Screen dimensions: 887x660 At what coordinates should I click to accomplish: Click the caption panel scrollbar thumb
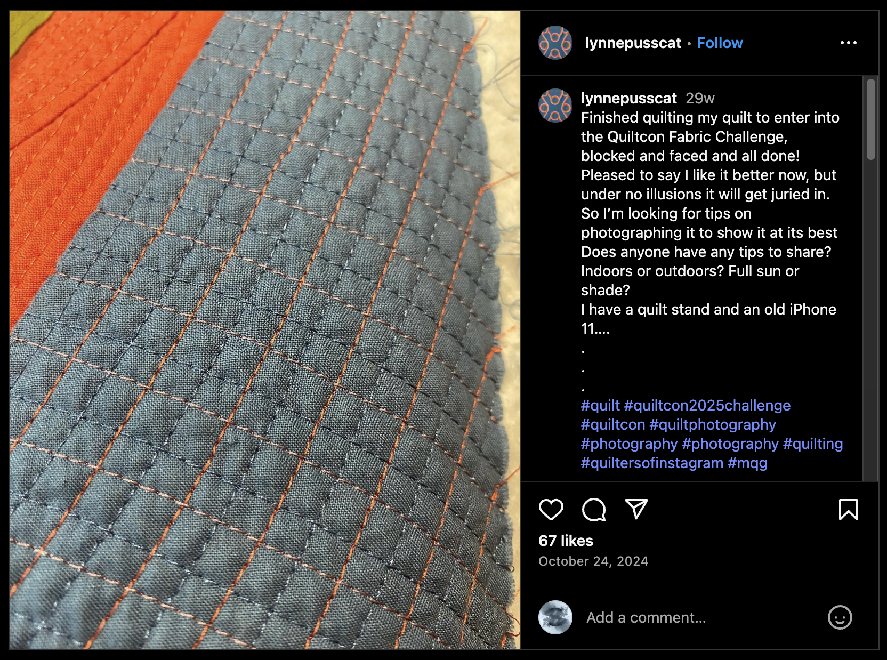(871, 119)
